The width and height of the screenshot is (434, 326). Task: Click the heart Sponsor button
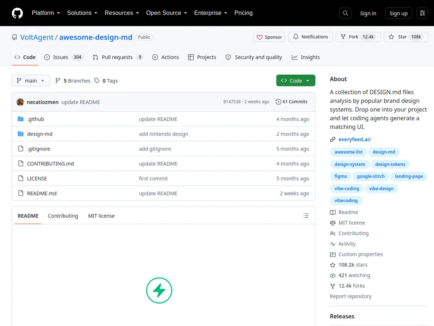click(x=269, y=37)
